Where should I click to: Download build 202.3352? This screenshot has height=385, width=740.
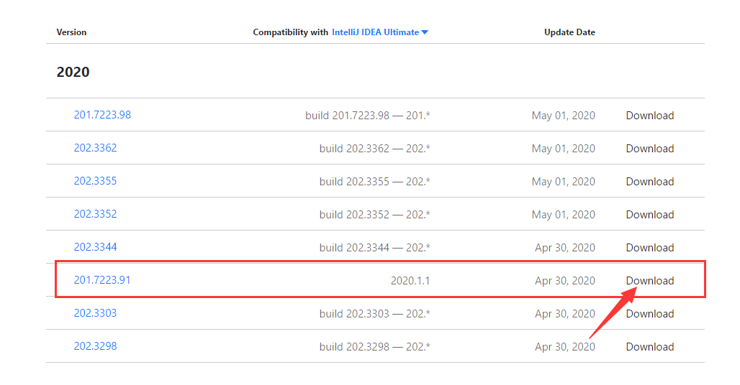point(650,214)
